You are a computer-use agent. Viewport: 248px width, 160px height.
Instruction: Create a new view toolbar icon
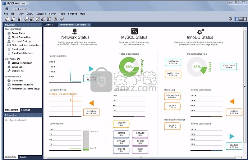(38, 19)
